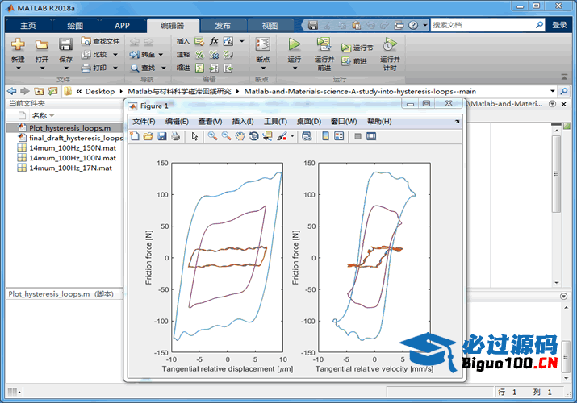
Task: Click the Print (打印) button in ribbon
Action: 95,68
